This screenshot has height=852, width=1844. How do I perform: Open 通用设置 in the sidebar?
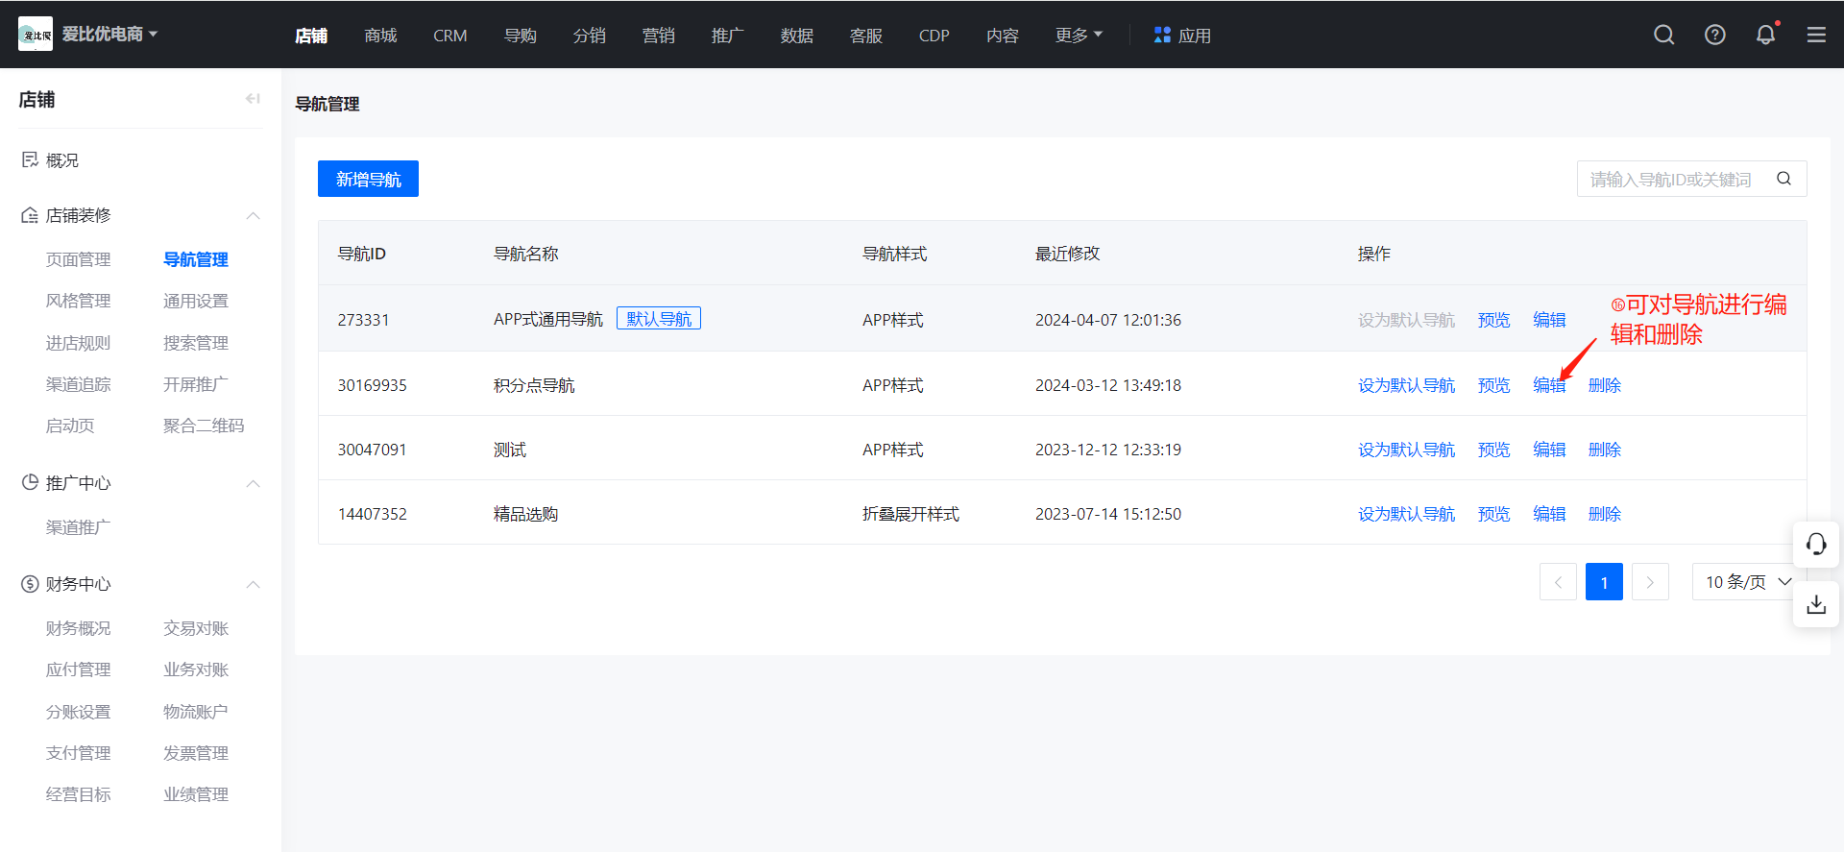click(x=196, y=301)
